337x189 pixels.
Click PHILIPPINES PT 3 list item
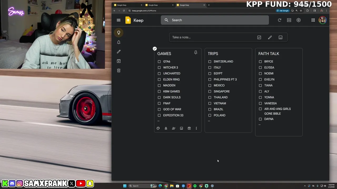(225, 80)
